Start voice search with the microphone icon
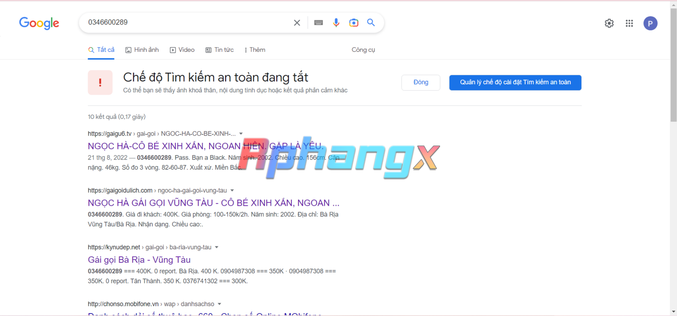The image size is (677, 316). [336, 23]
